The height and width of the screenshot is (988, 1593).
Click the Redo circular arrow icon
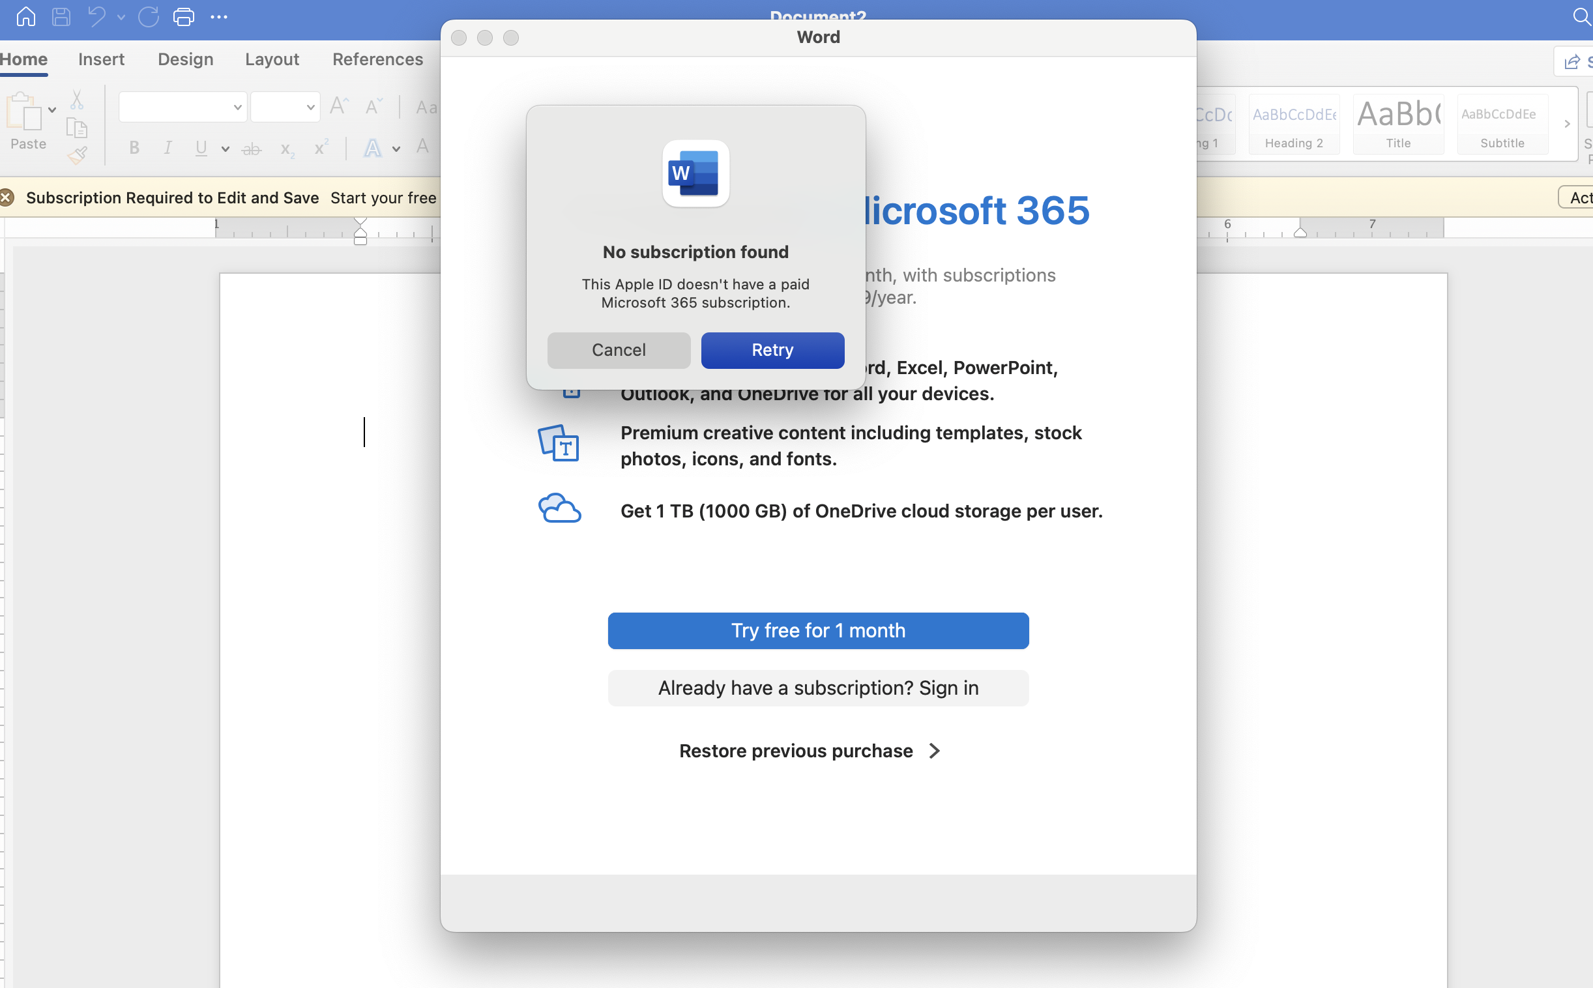tap(149, 17)
